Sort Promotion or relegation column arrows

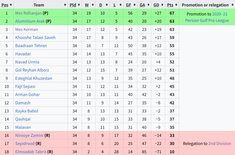(x=232, y=5)
